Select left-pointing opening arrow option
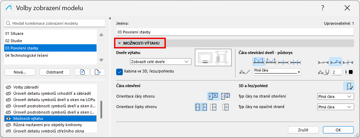This screenshot has width=360, height=138. coord(225,107)
